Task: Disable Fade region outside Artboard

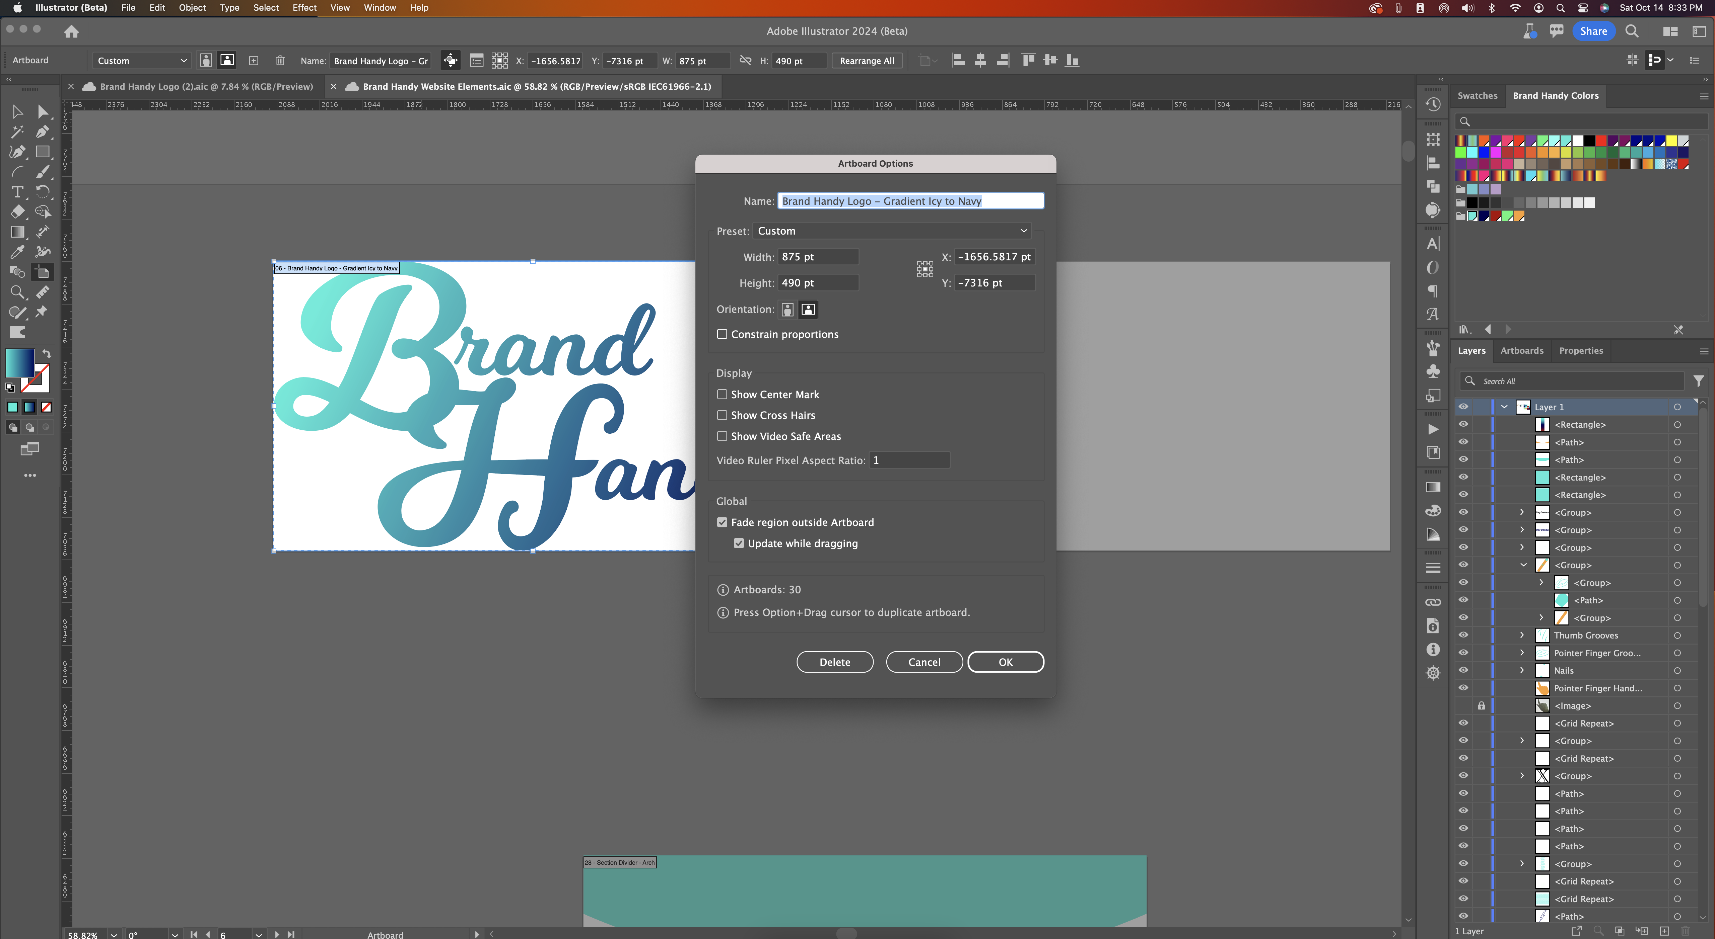Action: coord(723,522)
